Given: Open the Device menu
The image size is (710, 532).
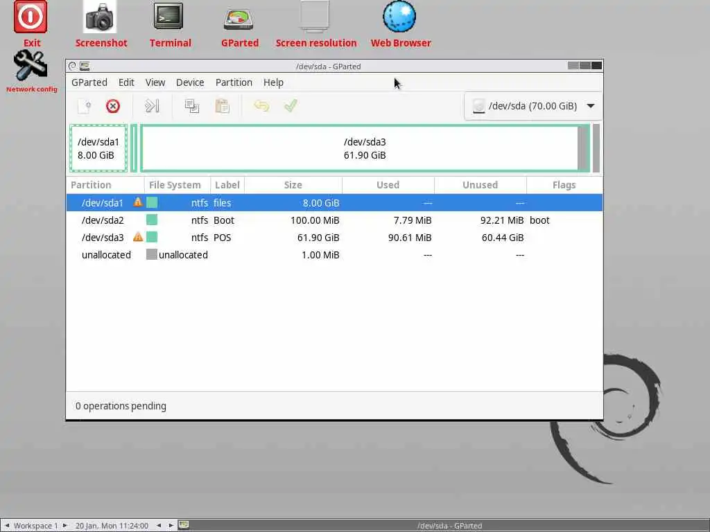Looking at the screenshot, I should (190, 82).
